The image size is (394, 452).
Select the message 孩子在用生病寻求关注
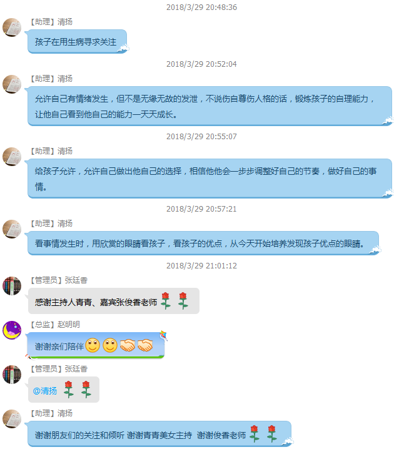(77, 42)
